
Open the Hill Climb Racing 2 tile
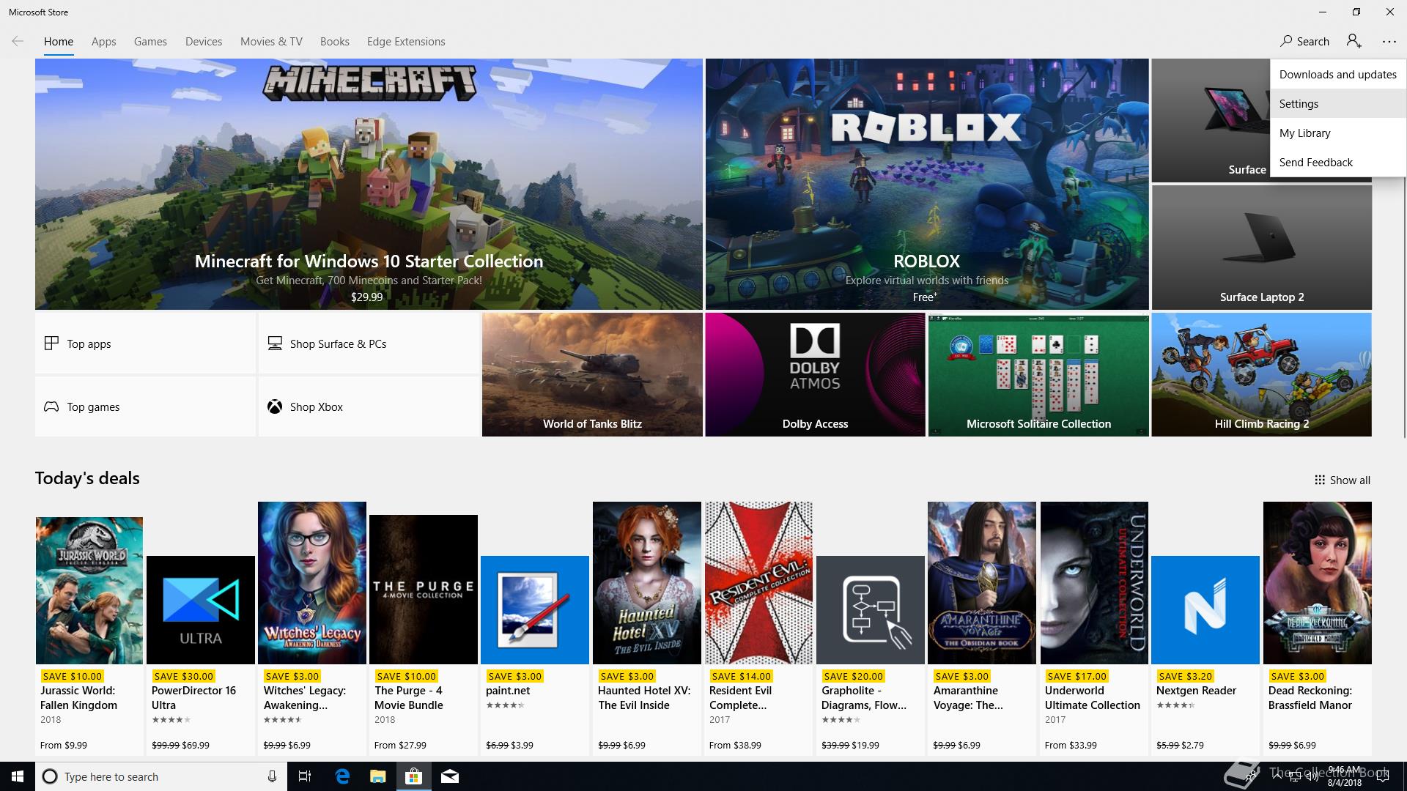1261,375
